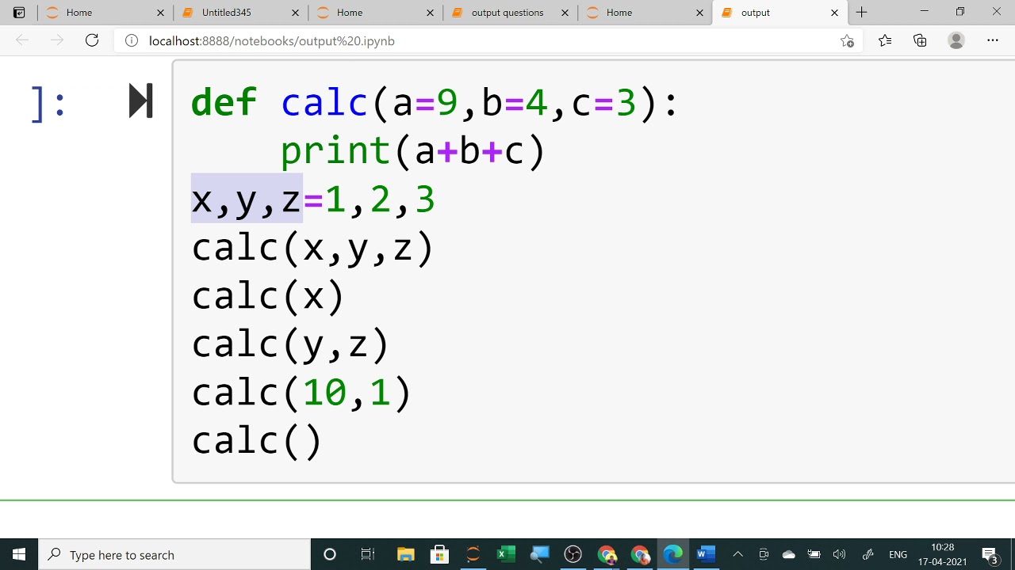Image resolution: width=1015 pixels, height=570 pixels.
Task: Open the OneDrive cloud tray icon
Action: 788,554
